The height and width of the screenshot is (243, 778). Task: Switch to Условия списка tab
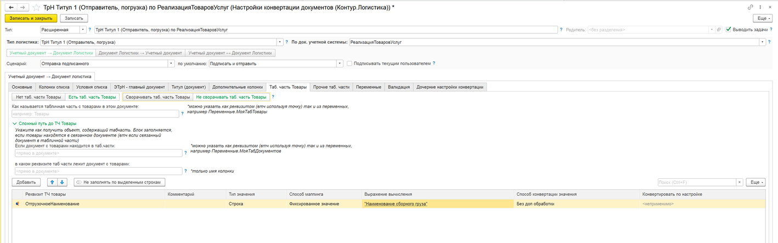click(x=92, y=87)
